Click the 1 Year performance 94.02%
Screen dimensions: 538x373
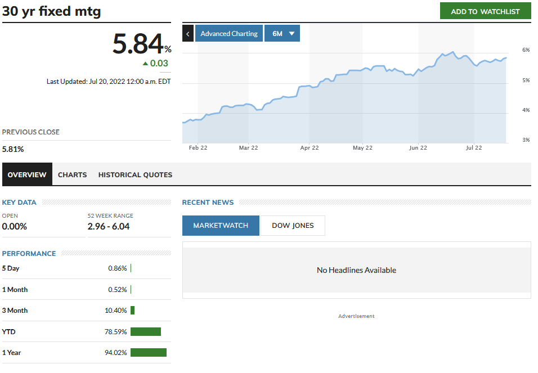(x=115, y=352)
